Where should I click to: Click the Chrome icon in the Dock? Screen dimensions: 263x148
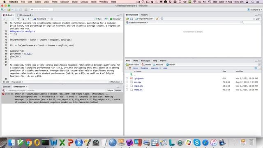point(28,143)
